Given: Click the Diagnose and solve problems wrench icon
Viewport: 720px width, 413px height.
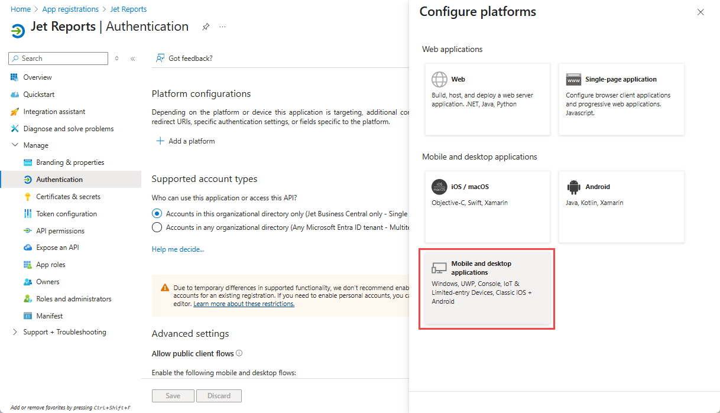Looking at the screenshot, I should click(15, 129).
